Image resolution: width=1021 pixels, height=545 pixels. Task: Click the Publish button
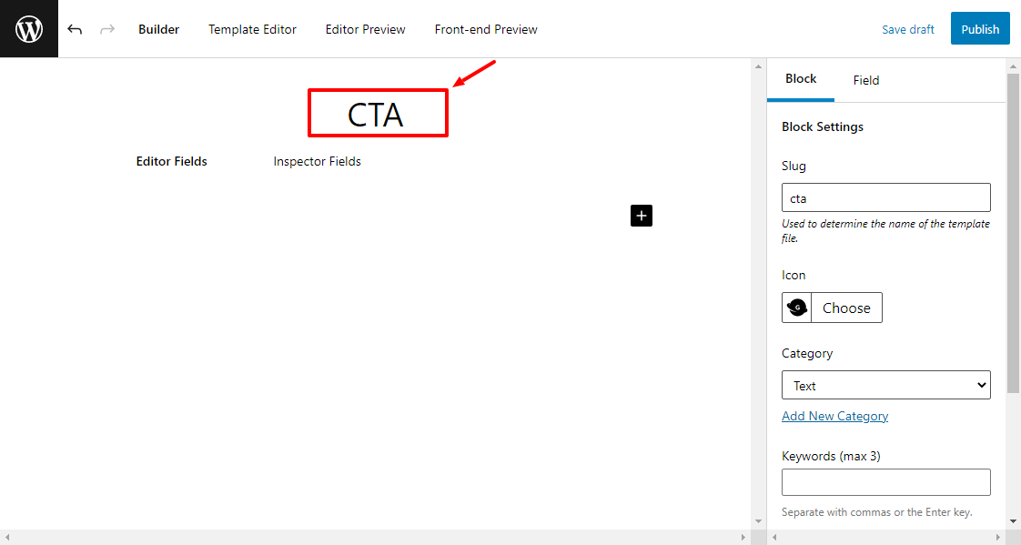point(980,29)
